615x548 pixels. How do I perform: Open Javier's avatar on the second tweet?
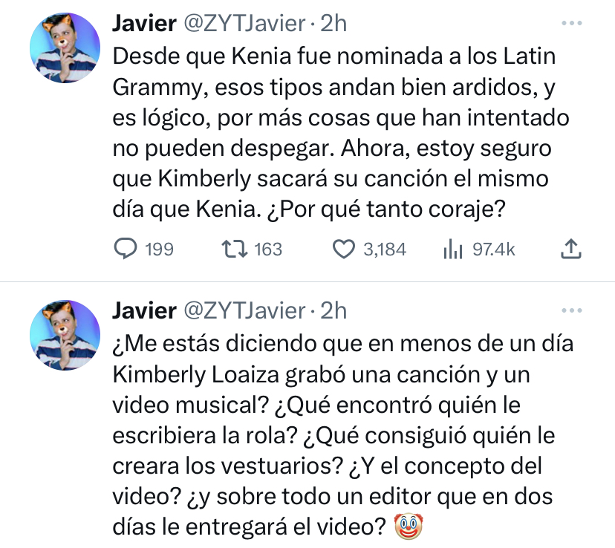tap(65, 335)
